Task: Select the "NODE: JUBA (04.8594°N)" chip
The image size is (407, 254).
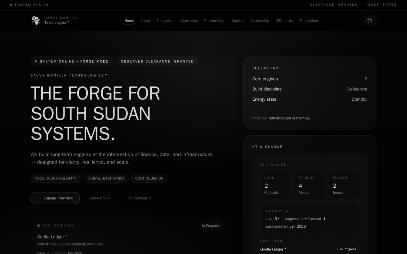Action: point(56,178)
